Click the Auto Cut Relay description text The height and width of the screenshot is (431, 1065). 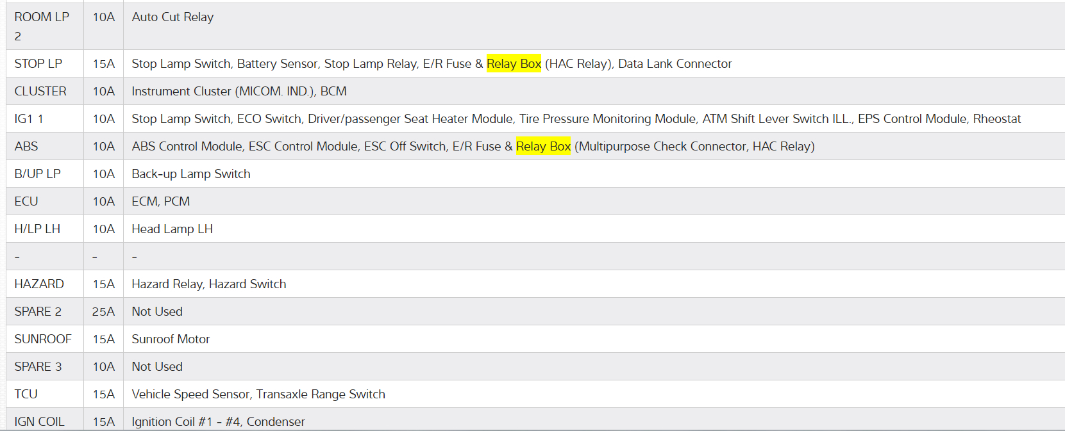(172, 17)
